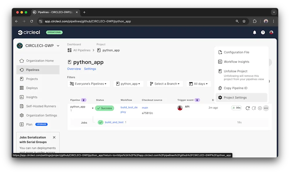Click the browser forward arrow
This screenshot has height=173, width=290.
[24, 21]
